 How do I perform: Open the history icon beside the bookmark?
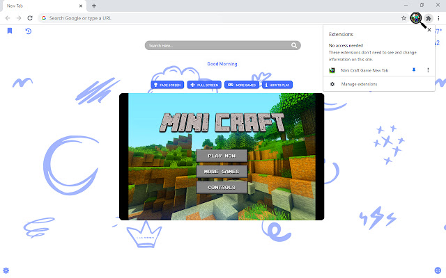click(x=28, y=31)
